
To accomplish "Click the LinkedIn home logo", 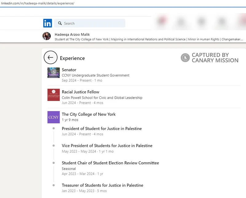I will pos(48,23).
